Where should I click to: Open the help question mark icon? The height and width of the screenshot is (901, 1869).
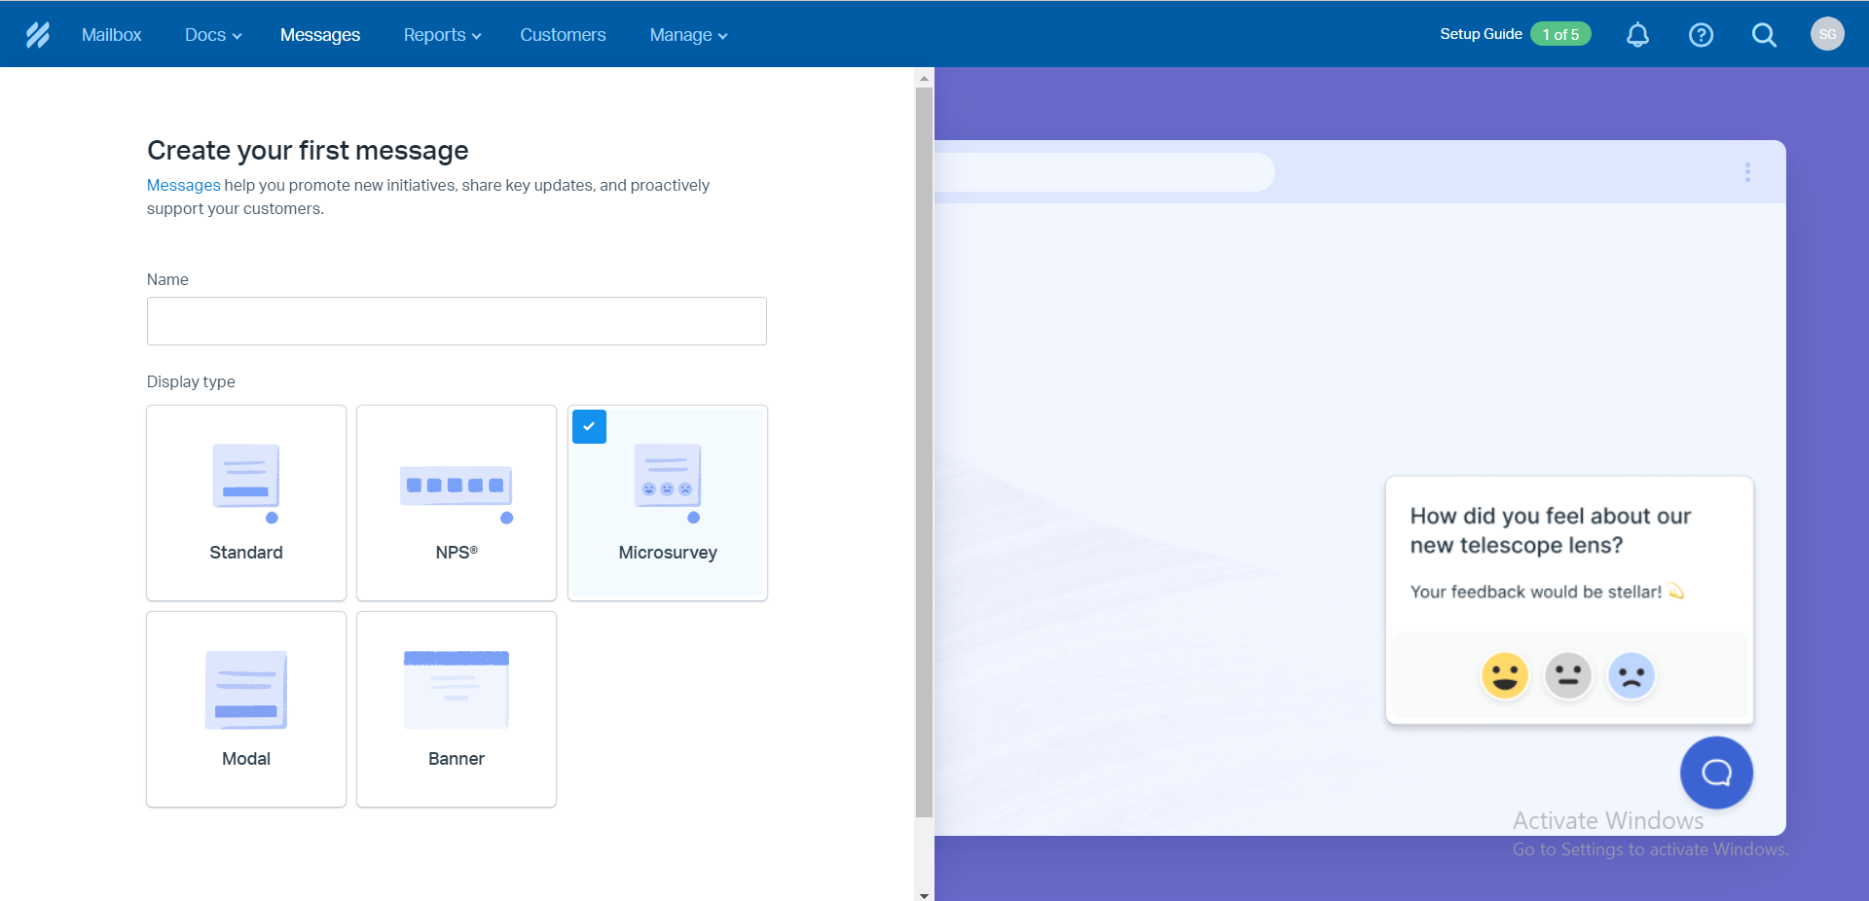1701,35
